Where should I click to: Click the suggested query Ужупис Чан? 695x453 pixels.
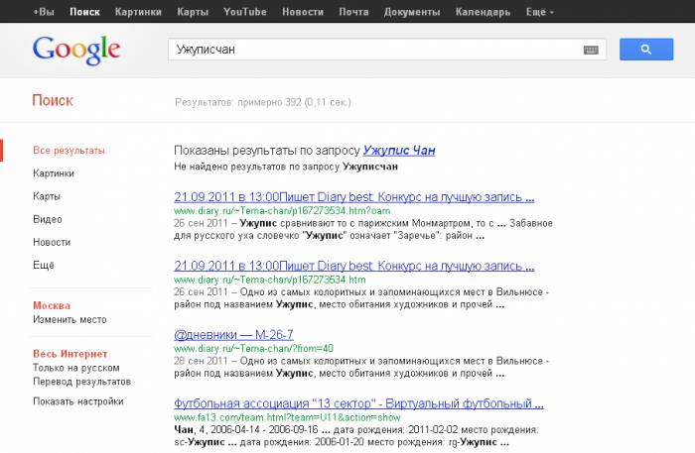coord(399,151)
